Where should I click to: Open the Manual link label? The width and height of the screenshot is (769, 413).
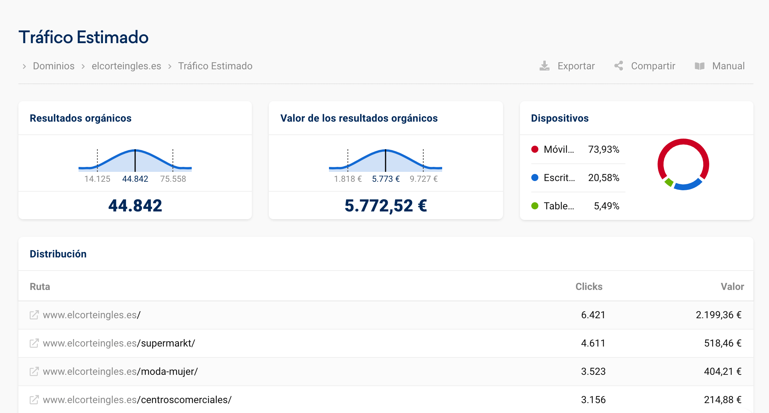coord(728,66)
